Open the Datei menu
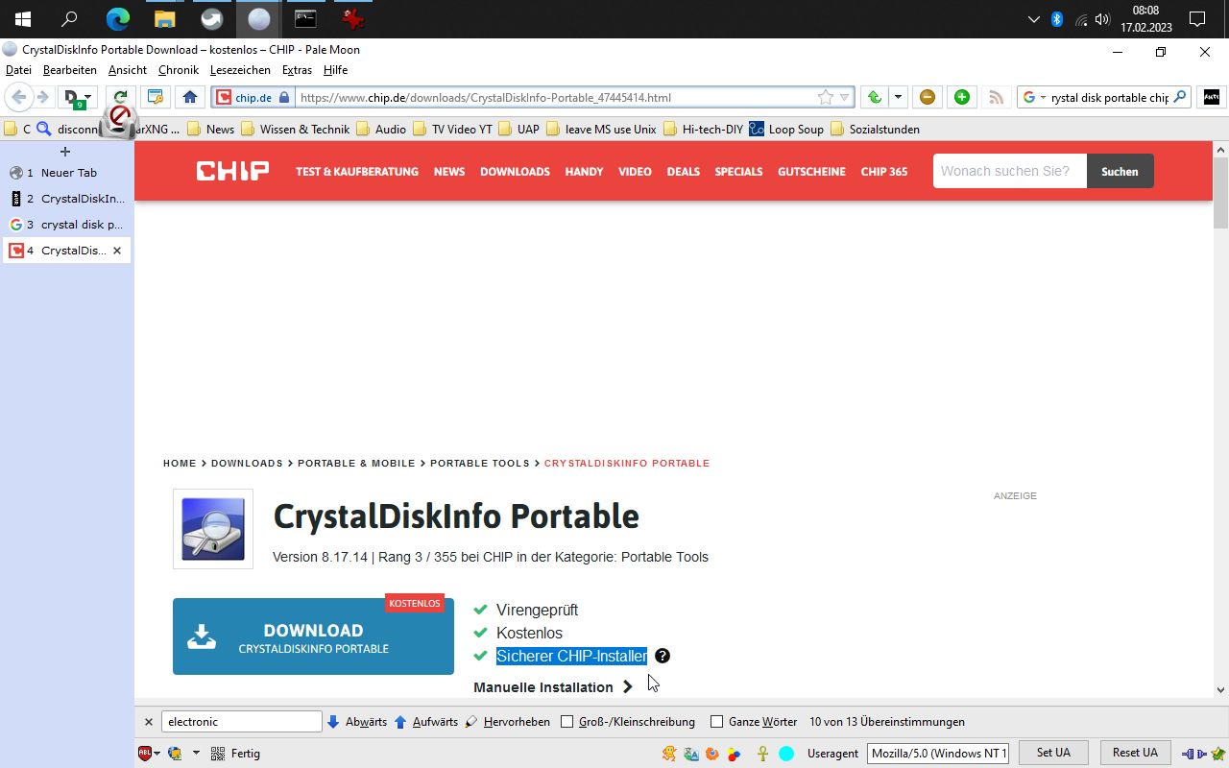The width and height of the screenshot is (1229, 768). [x=18, y=70]
